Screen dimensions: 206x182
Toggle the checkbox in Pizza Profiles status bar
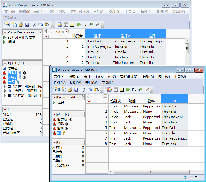click(191, 177)
